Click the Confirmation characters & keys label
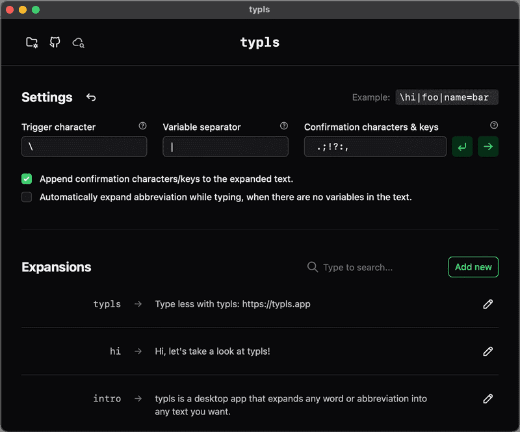Image resolution: width=520 pixels, height=432 pixels. (371, 127)
